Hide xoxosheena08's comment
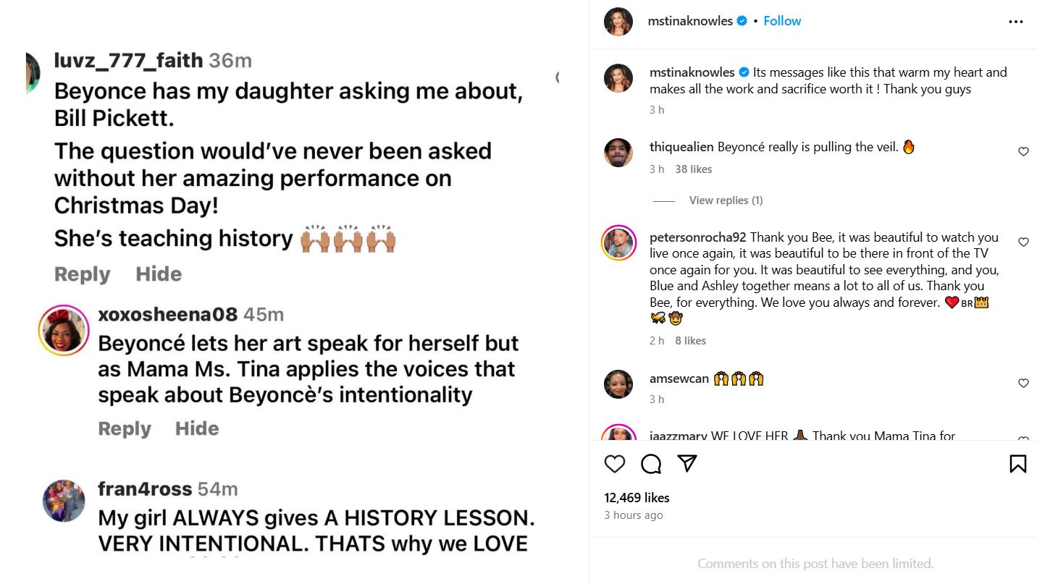The height and width of the screenshot is (584, 1037). (x=196, y=428)
